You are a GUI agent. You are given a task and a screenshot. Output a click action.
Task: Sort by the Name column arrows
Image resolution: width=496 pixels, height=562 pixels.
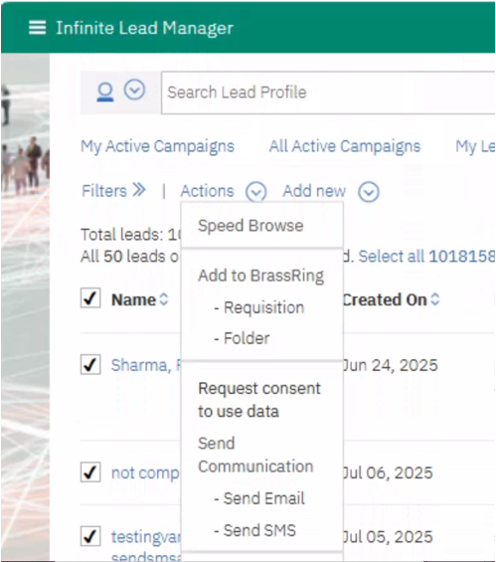pyautogui.click(x=164, y=299)
